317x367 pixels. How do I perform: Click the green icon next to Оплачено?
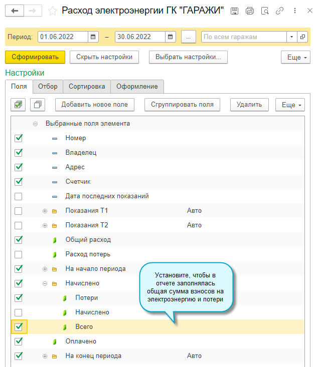coord(55,342)
